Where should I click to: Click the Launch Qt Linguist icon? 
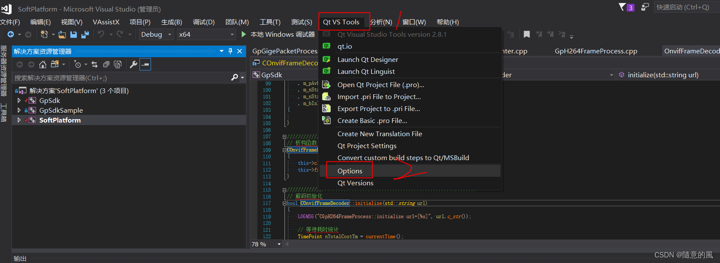(x=326, y=71)
